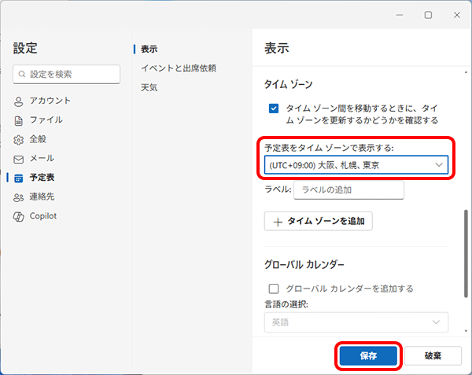Image resolution: width=472 pixels, height=375 pixels.
Task: Click the plus icon on タイムゾーンを追加
Action: tap(278, 222)
